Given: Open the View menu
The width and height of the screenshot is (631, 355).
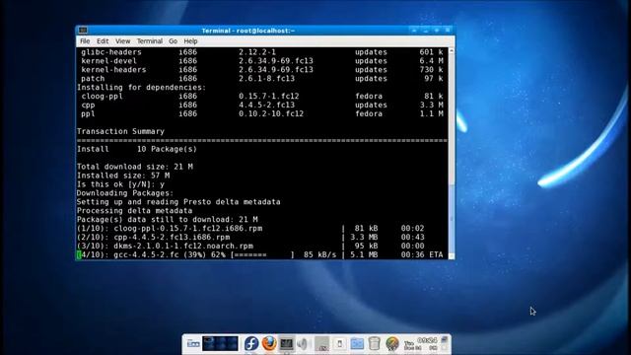Looking at the screenshot, I should (x=122, y=41).
